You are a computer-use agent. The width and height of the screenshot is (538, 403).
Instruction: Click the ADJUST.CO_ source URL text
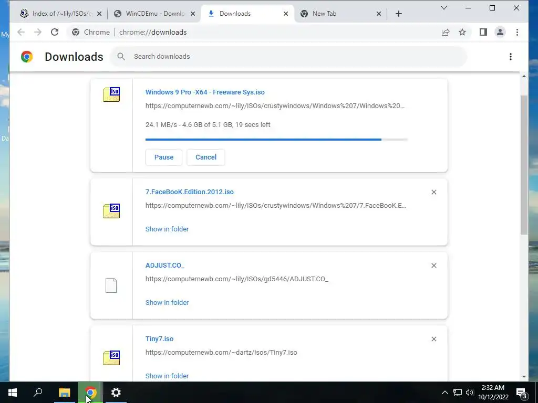pyautogui.click(x=237, y=279)
